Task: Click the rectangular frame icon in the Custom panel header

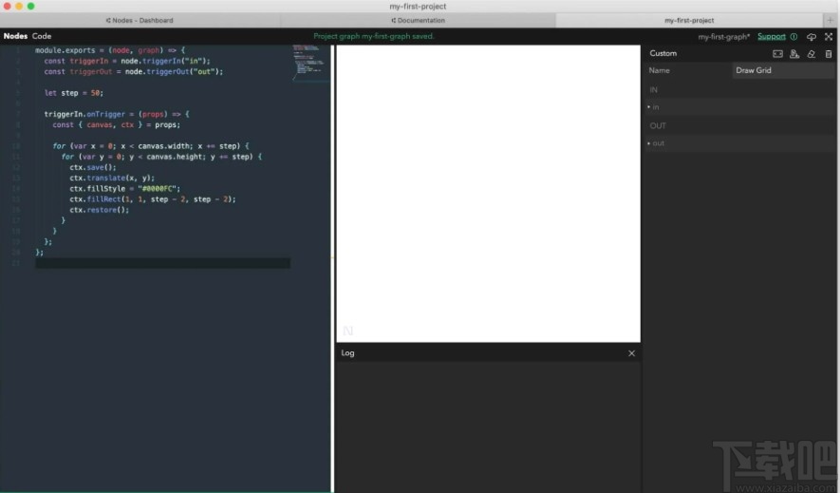Action: click(777, 53)
